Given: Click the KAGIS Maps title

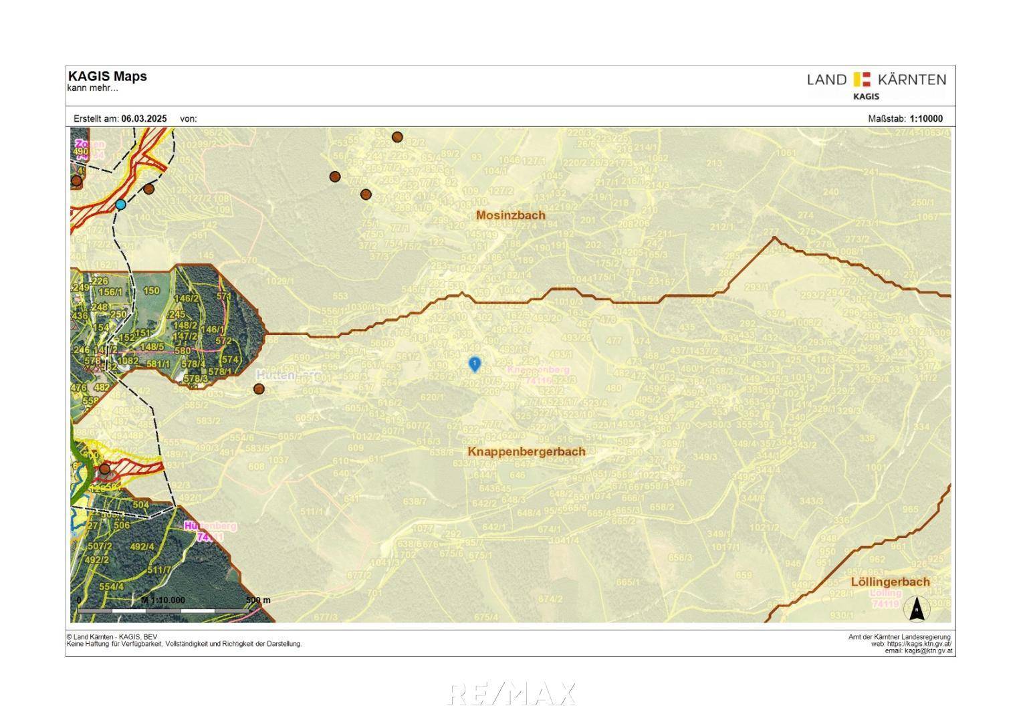Looking at the screenshot, I should [108, 76].
